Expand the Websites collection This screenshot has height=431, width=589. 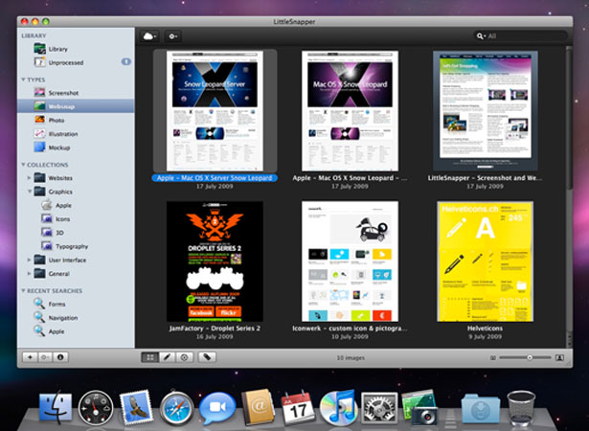point(29,178)
